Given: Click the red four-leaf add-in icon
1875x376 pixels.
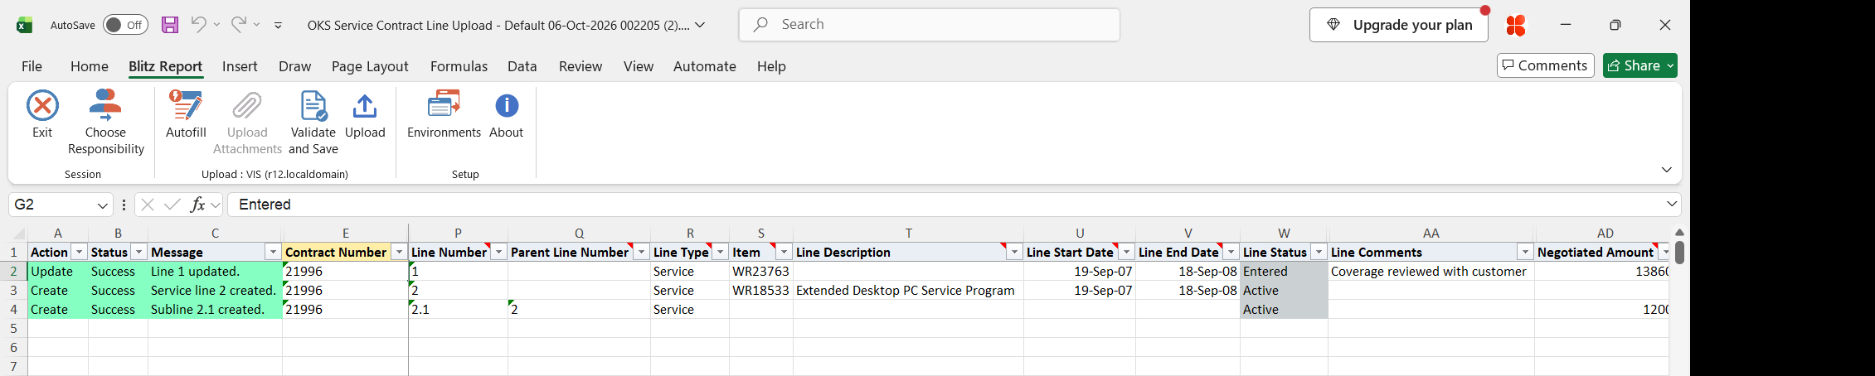Looking at the screenshot, I should tap(1516, 26).
